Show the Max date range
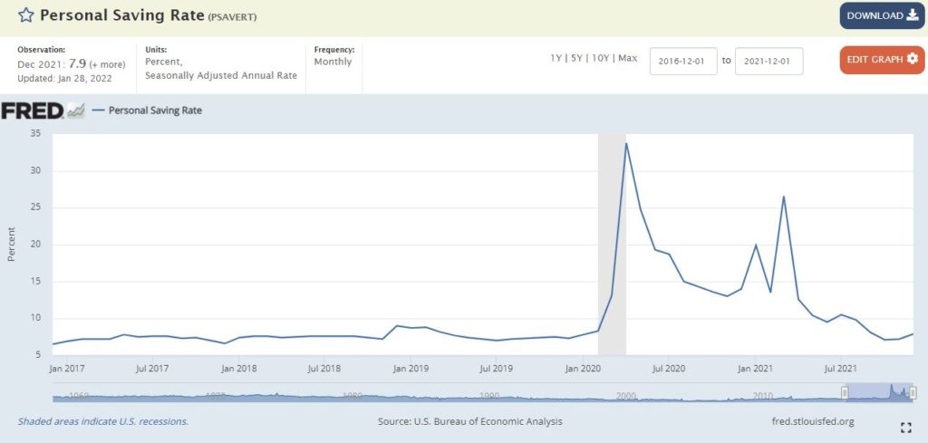The height and width of the screenshot is (443, 928). pyautogui.click(x=627, y=58)
